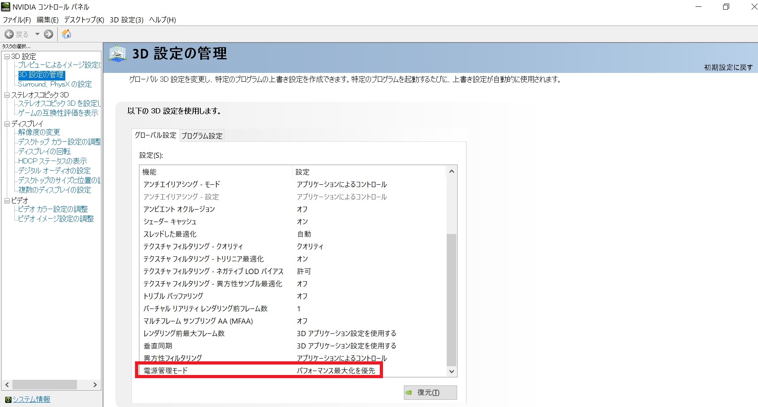The width and height of the screenshot is (758, 407).
Task: Select テクスチャ フィルタリング - ネガティブ LOD バイアス row
Action: (293, 271)
